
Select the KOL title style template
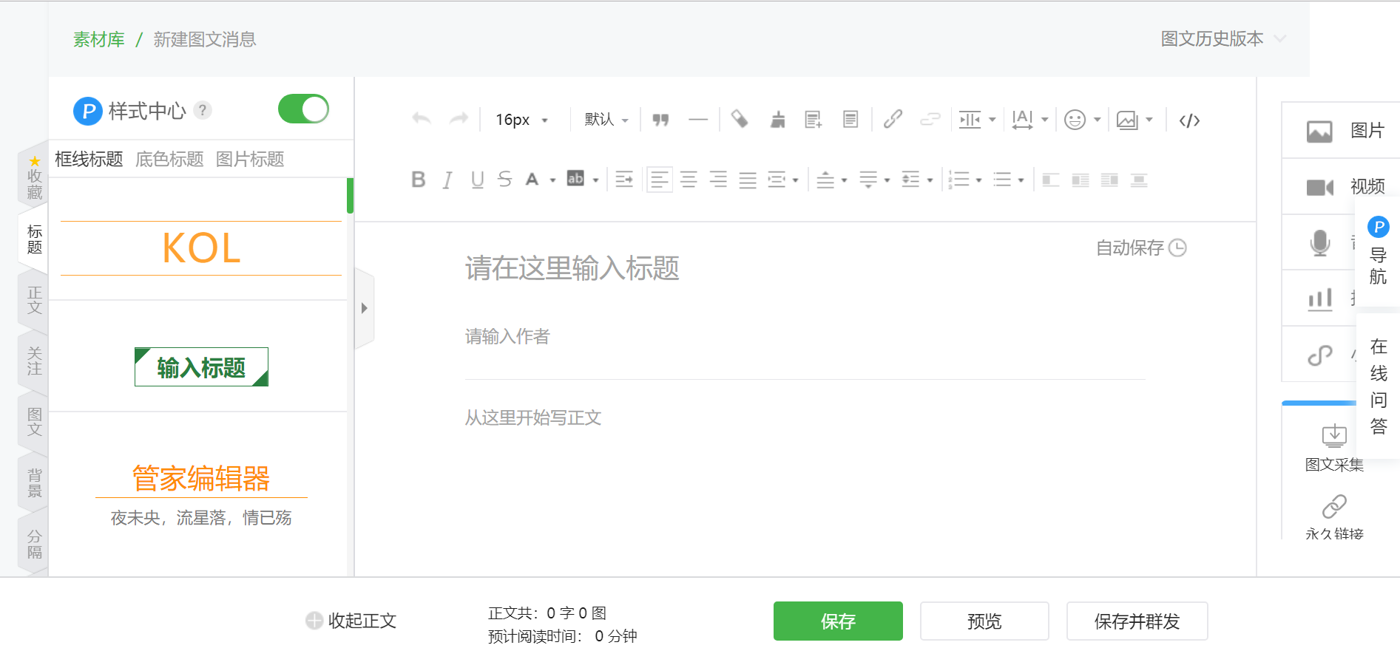tap(201, 248)
